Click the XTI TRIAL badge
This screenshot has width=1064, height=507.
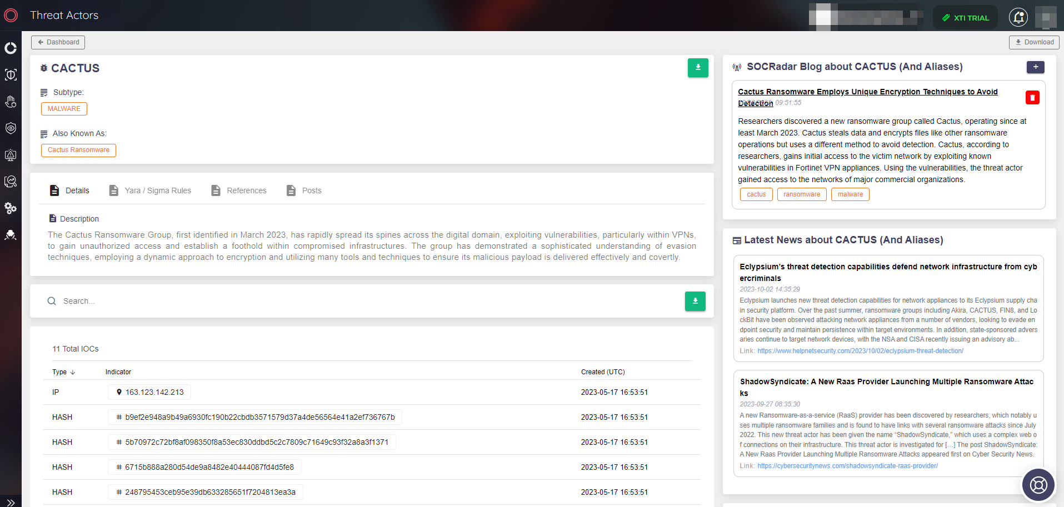965,18
